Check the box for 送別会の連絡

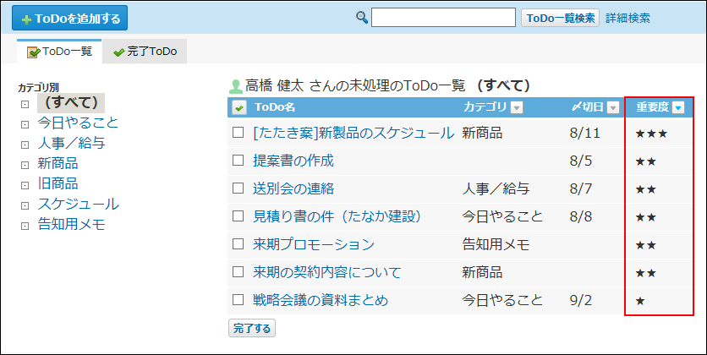[x=238, y=188]
